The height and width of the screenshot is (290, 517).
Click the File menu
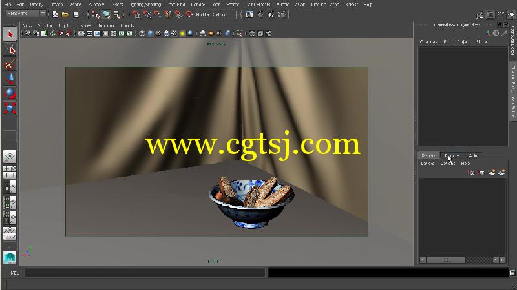click(7, 5)
